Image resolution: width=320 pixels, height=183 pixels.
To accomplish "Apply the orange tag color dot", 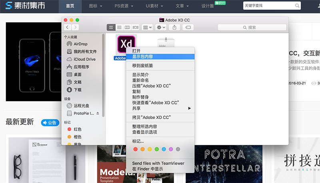I will click(x=143, y=149).
